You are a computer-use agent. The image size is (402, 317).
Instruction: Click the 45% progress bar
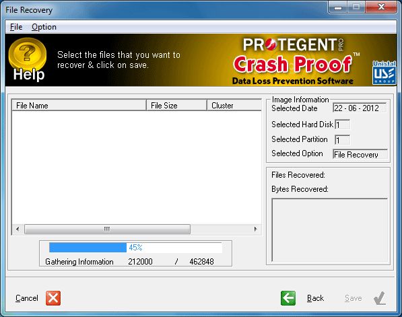pos(135,248)
